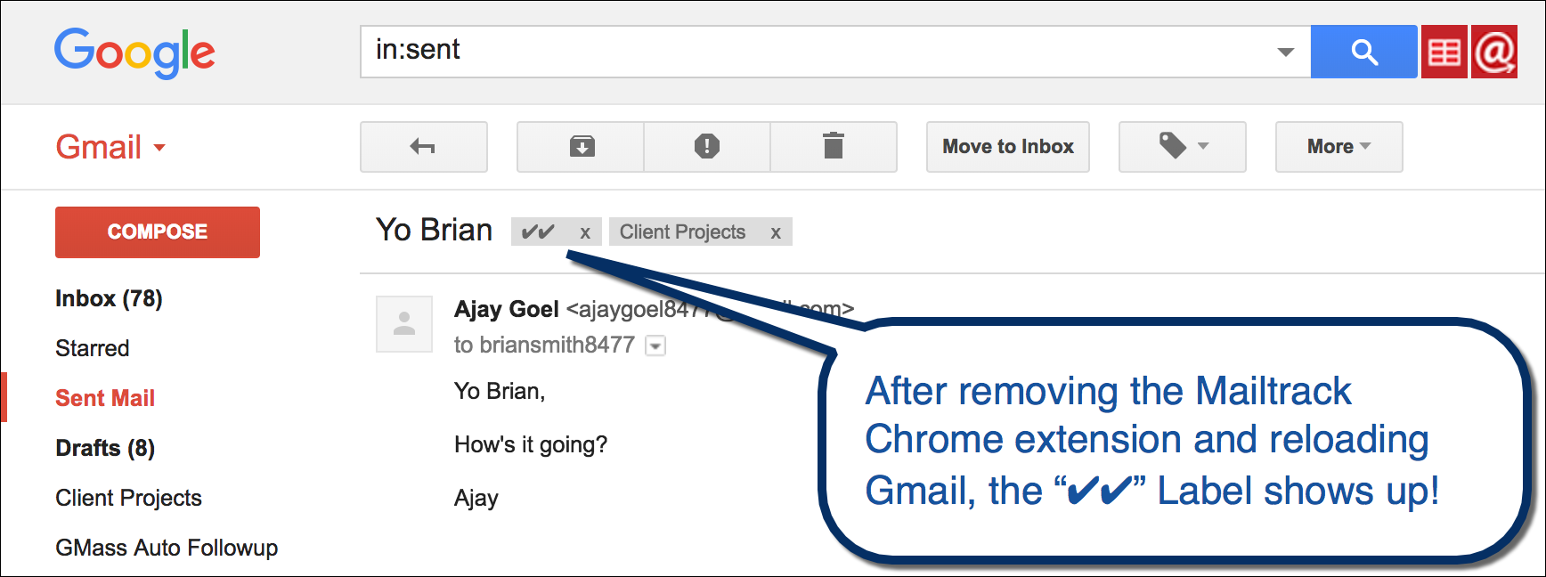This screenshot has width=1546, height=577.
Task: Go back using the back arrow button
Action: click(423, 147)
